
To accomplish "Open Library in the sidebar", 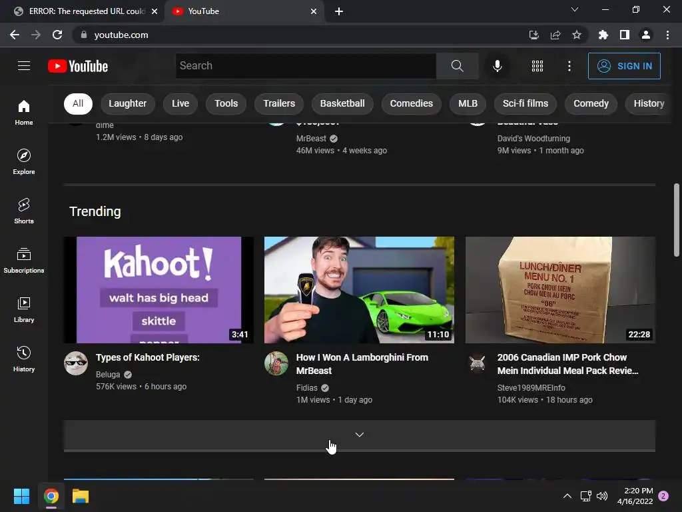I will (x=24, y=309).
